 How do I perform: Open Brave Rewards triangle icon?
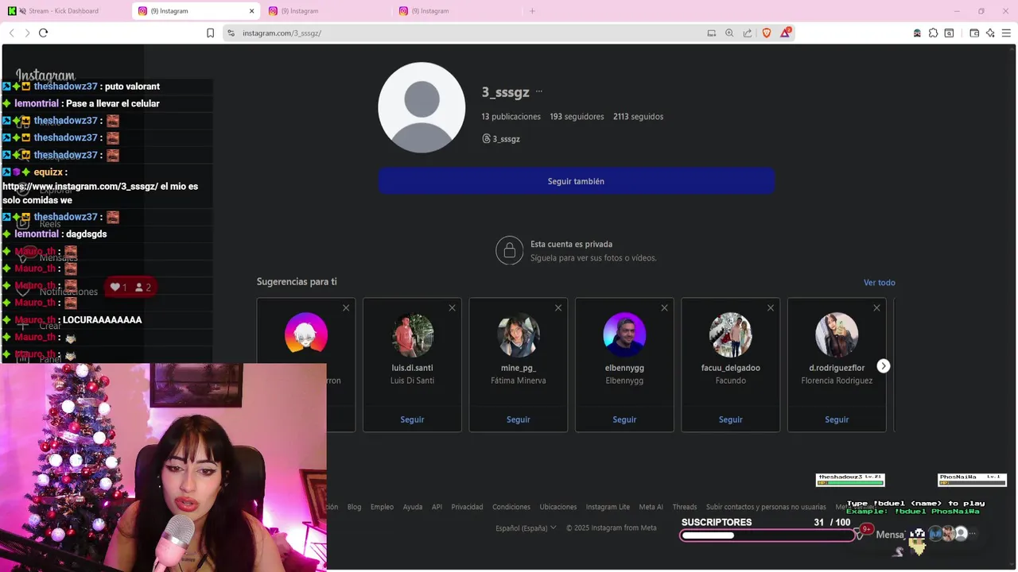pos(786,33)
